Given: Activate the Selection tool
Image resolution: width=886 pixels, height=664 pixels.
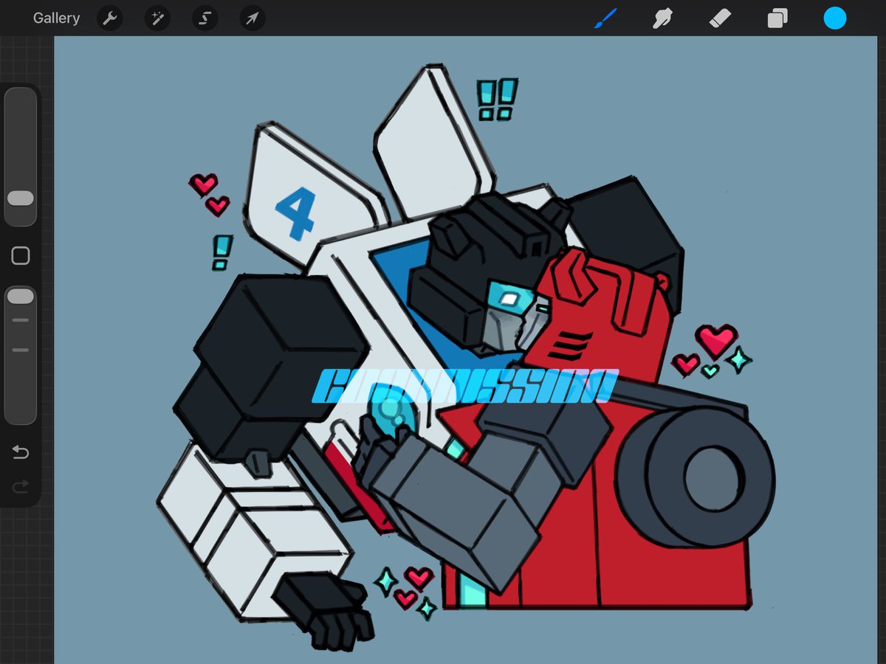Looking at the screenshot, I should (205, 18).
